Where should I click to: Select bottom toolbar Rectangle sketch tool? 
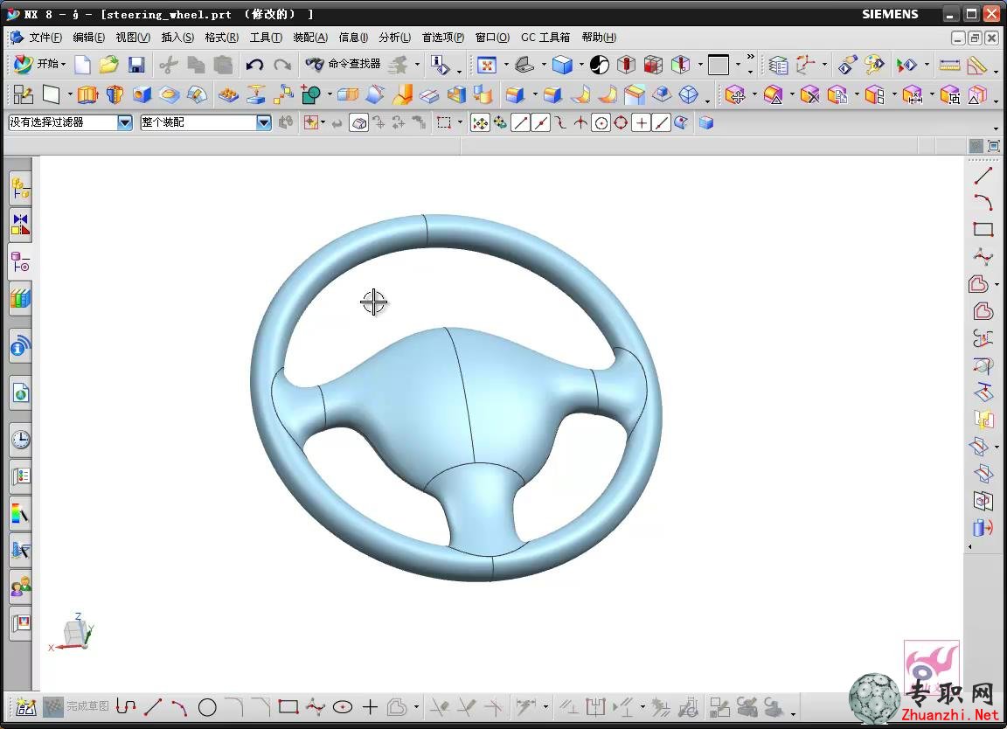288,707
